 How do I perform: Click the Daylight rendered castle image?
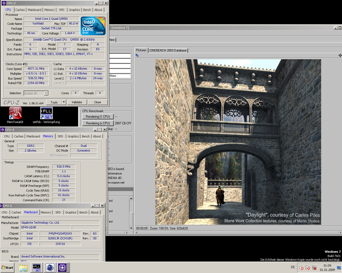238,142
